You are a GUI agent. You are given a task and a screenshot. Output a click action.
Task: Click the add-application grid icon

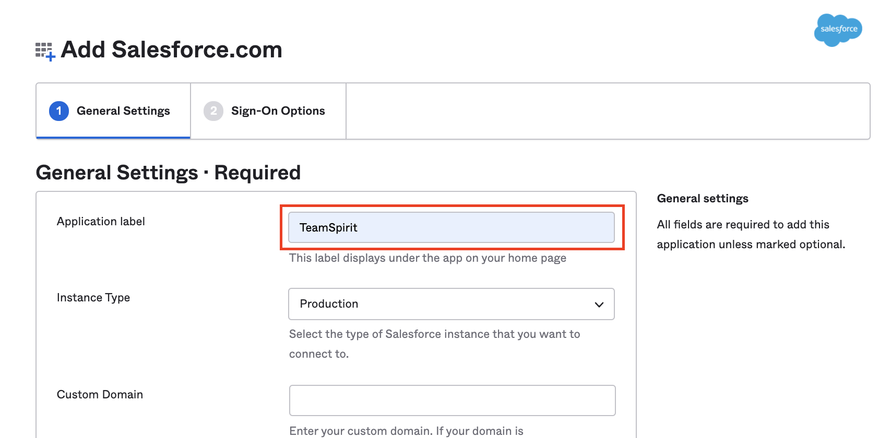pos(45,51)
